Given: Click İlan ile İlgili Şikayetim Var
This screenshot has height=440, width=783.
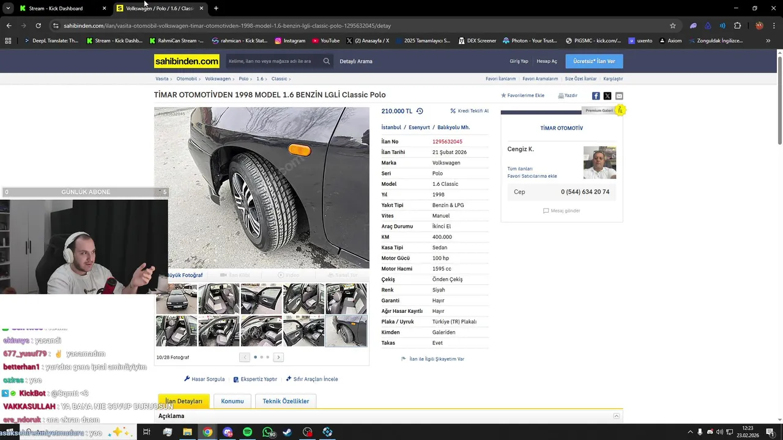Looking at the screenshot, I should (432, 359).
